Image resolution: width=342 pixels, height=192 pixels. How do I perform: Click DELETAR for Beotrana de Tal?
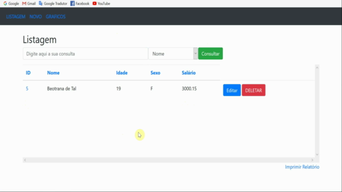[254, 90]
